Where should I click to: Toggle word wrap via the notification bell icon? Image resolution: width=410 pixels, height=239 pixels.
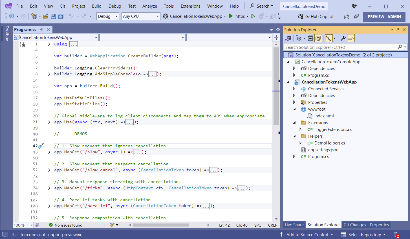[x=396, y=234]
